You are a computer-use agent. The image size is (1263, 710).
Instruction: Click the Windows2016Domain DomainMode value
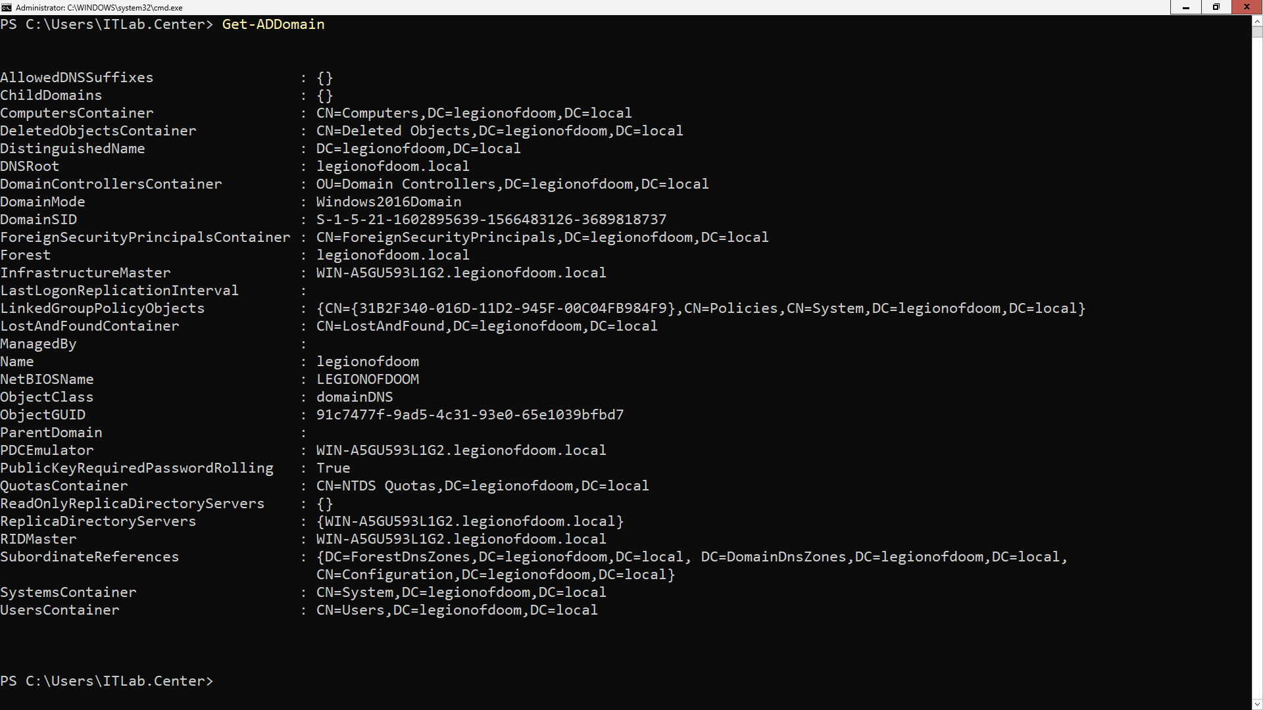[388, 202]
